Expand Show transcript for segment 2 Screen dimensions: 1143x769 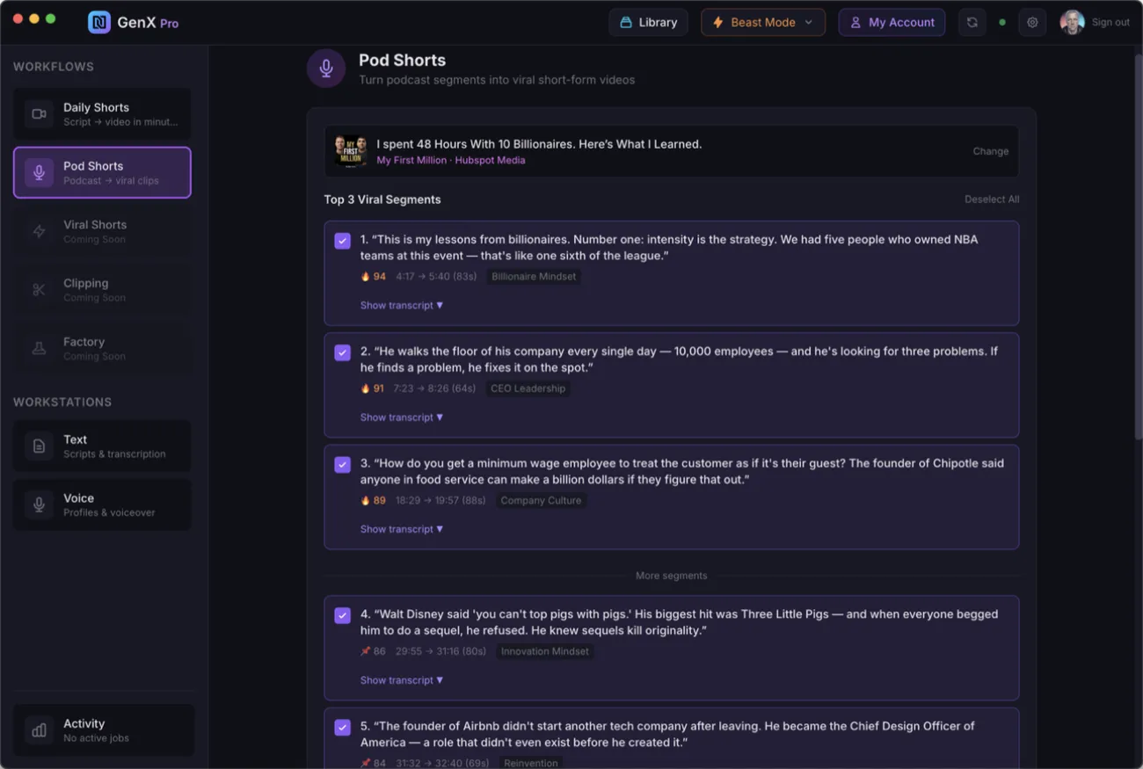coord(401,417)
